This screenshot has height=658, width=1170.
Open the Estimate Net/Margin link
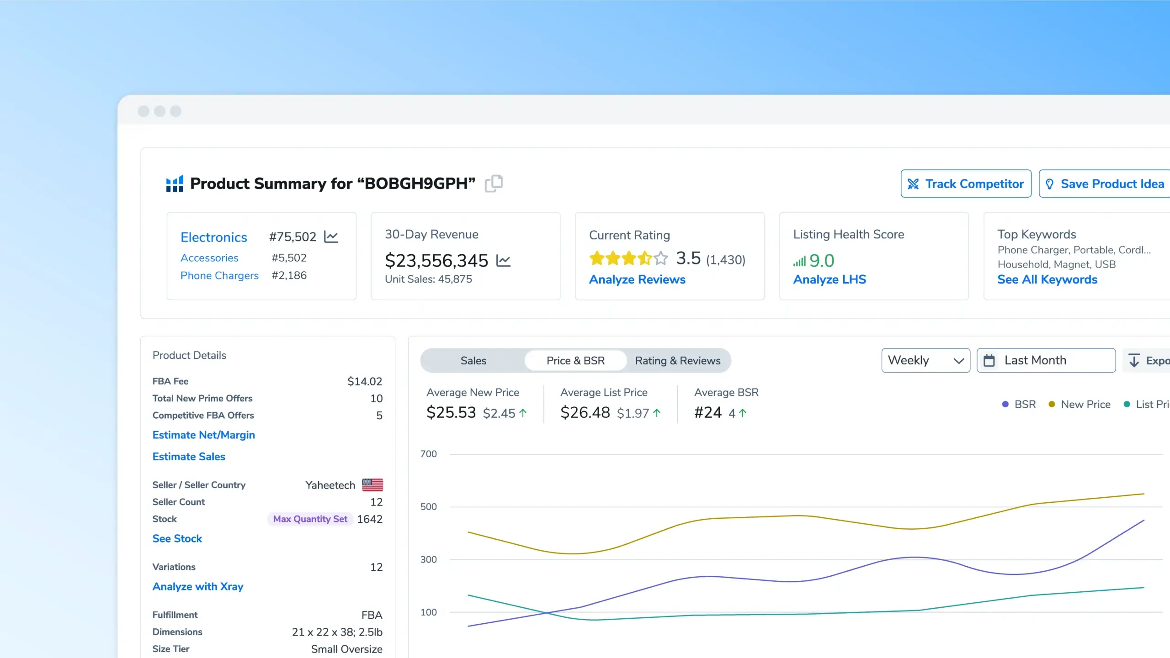coord(204,435)
